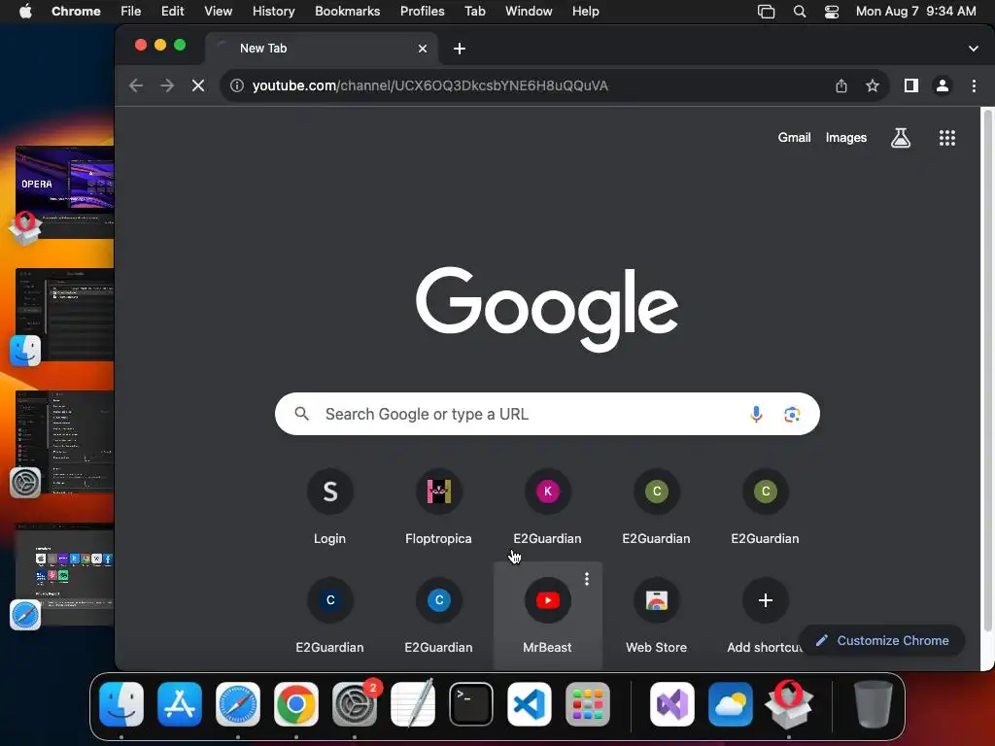
Task: Open the blue C E2Guardian shortcut
Action: [x=438, y=615]
